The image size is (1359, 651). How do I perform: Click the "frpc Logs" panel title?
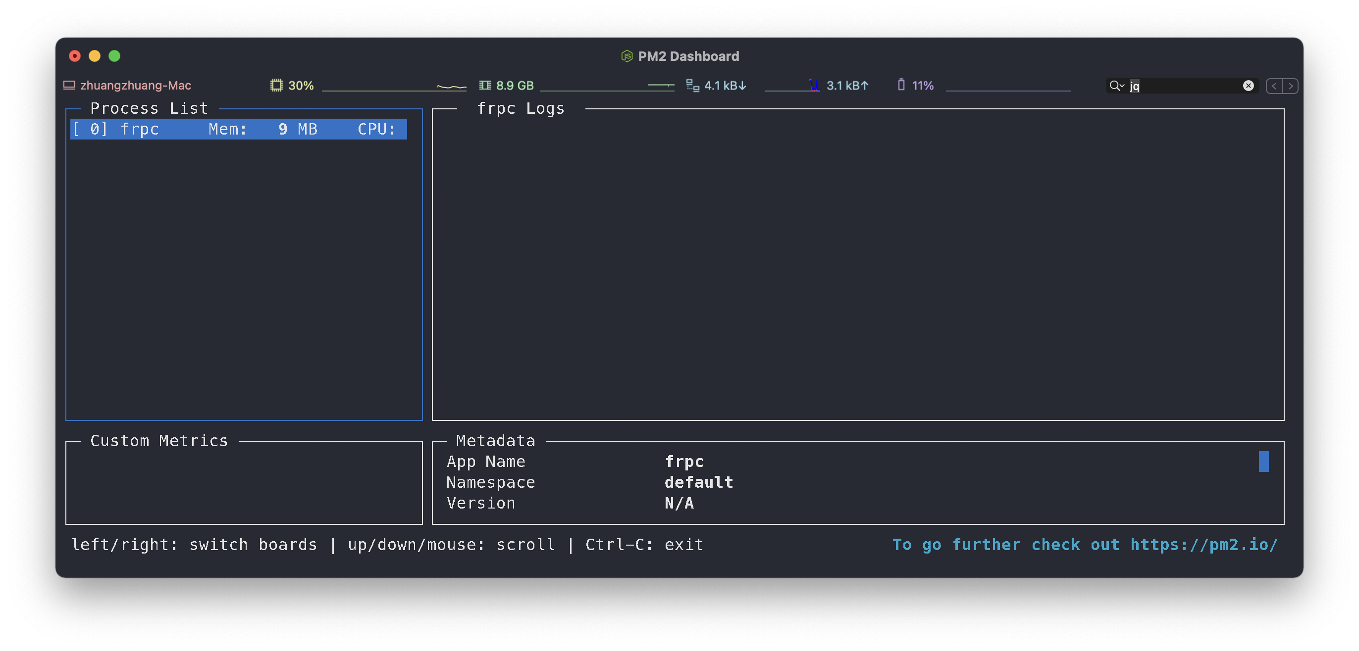(520, 108)
